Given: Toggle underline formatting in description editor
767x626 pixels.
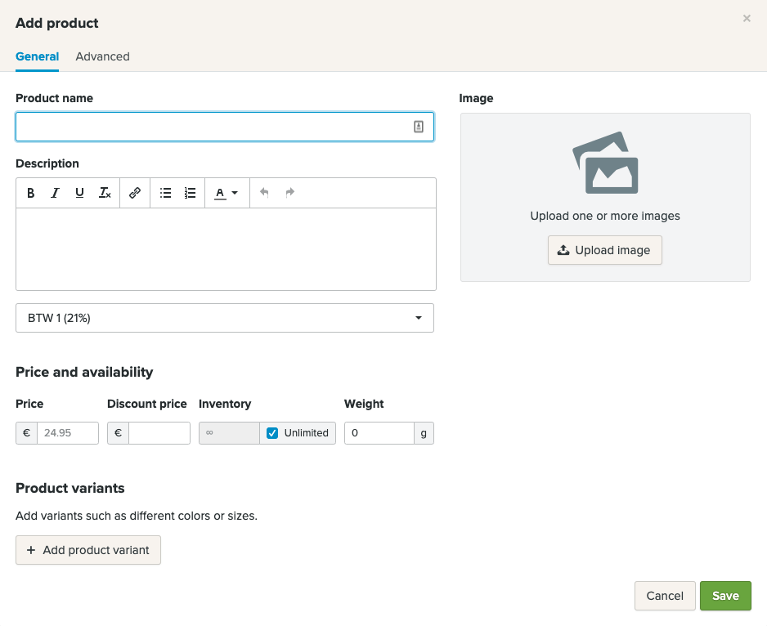Looking at the screenshot, I should pyautogui.click(x=79, y=193).
